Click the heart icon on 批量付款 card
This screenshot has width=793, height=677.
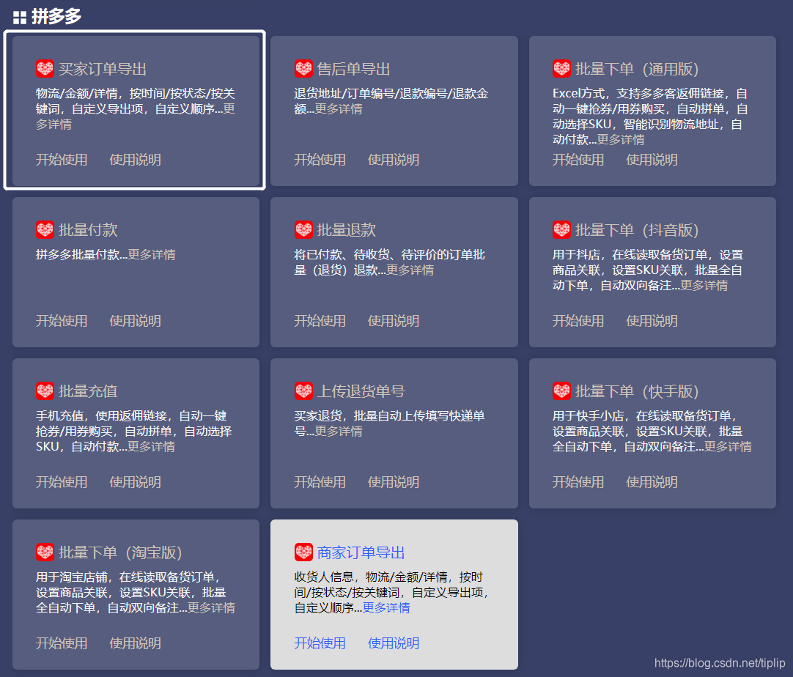pyautogui.click(x=45, y=229)
